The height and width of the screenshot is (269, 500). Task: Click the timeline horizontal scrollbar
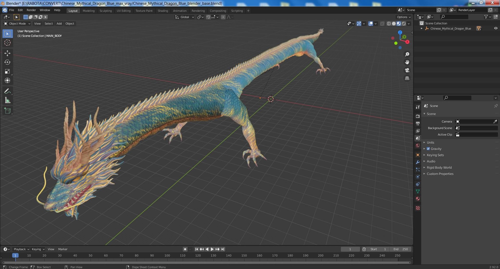tap(206, 262)
